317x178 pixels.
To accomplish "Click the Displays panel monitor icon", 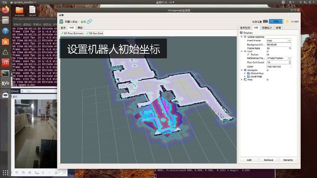I will click(x=241, y=33).
